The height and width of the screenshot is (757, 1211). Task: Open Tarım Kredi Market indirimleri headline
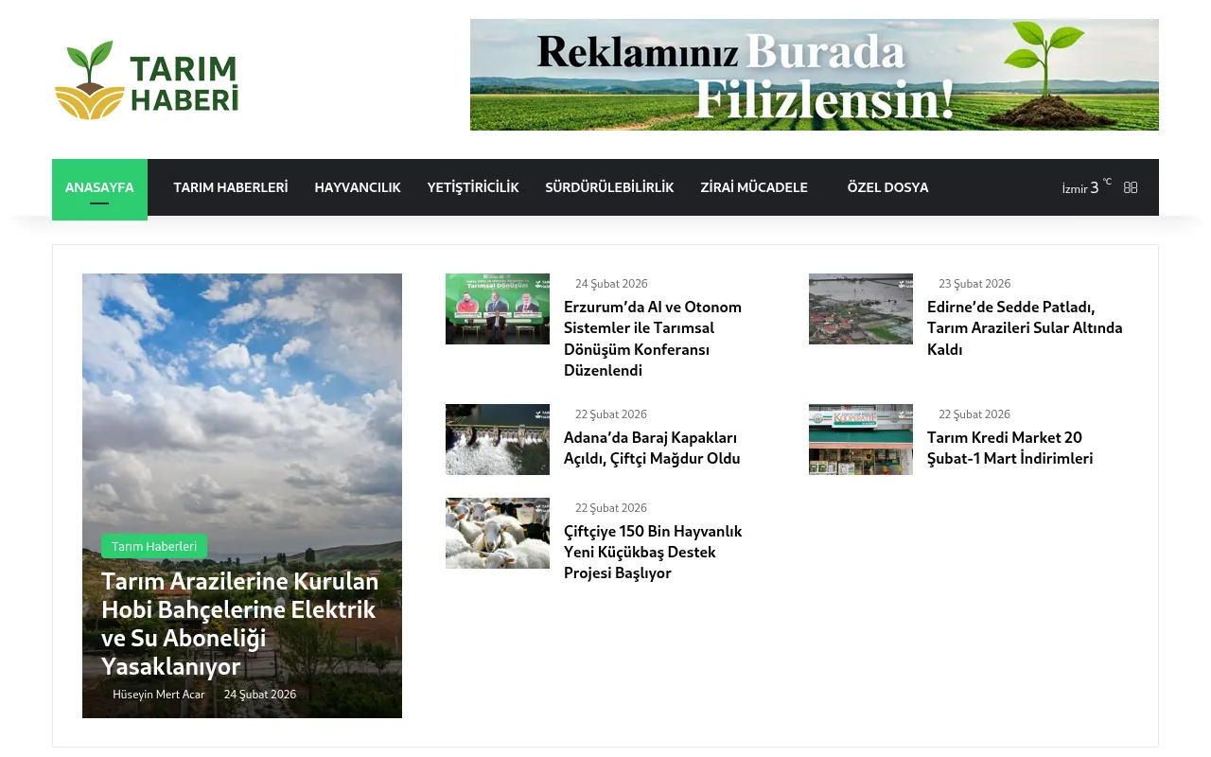[x=1009, y=448]
